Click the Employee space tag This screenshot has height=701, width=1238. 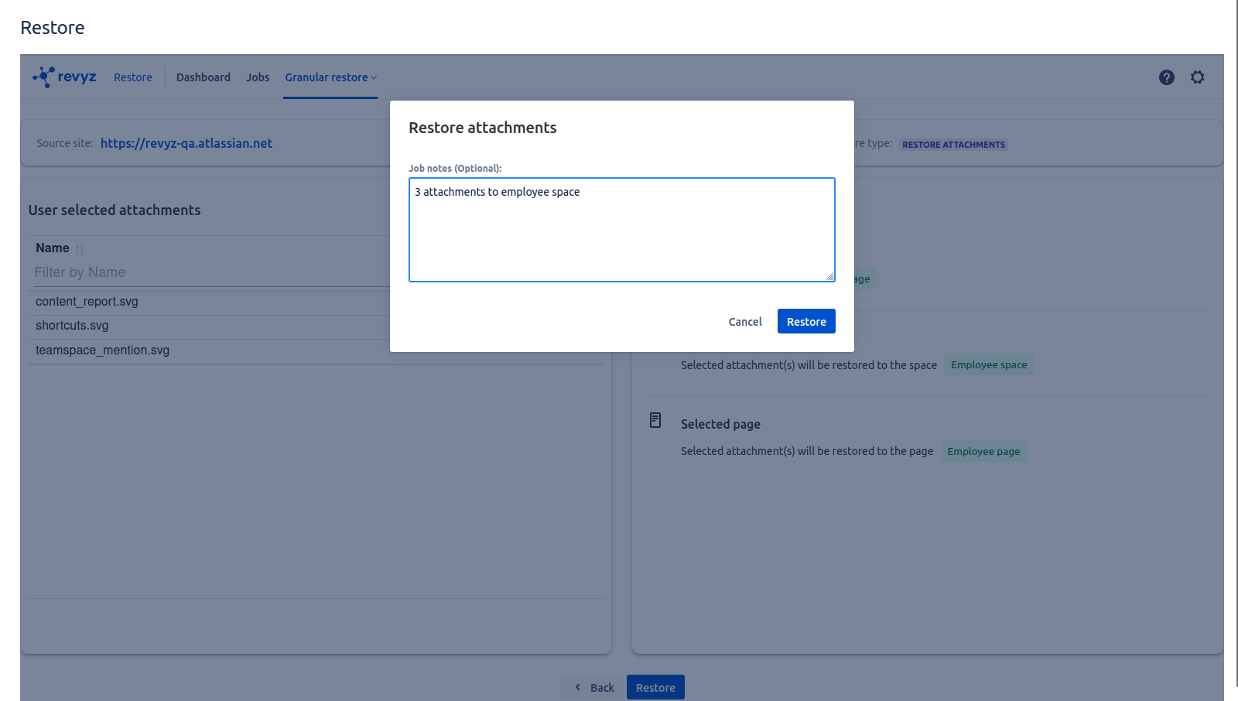pyautogui.click(x=988, y=365)
